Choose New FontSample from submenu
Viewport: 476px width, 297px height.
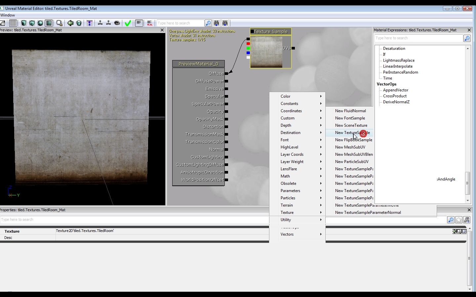(350, 118)
